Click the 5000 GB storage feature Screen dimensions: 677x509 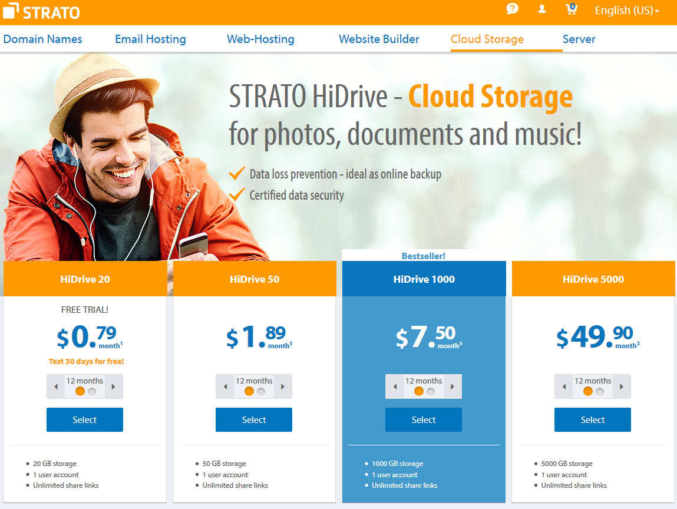[x=566, y=464]
